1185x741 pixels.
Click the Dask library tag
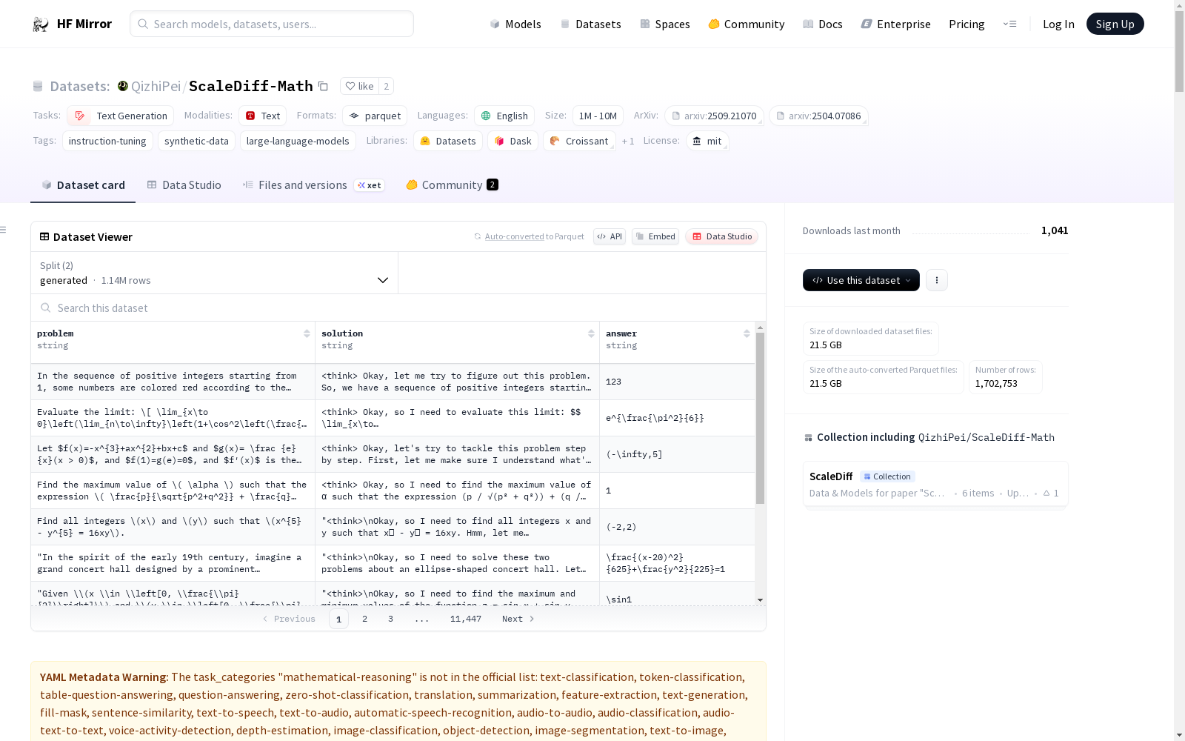pyautogui.click(x=513, y=141)
